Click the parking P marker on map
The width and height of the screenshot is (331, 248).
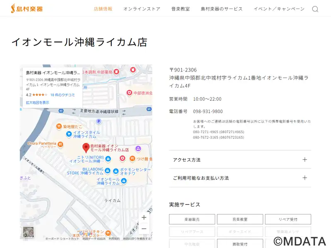98,121
